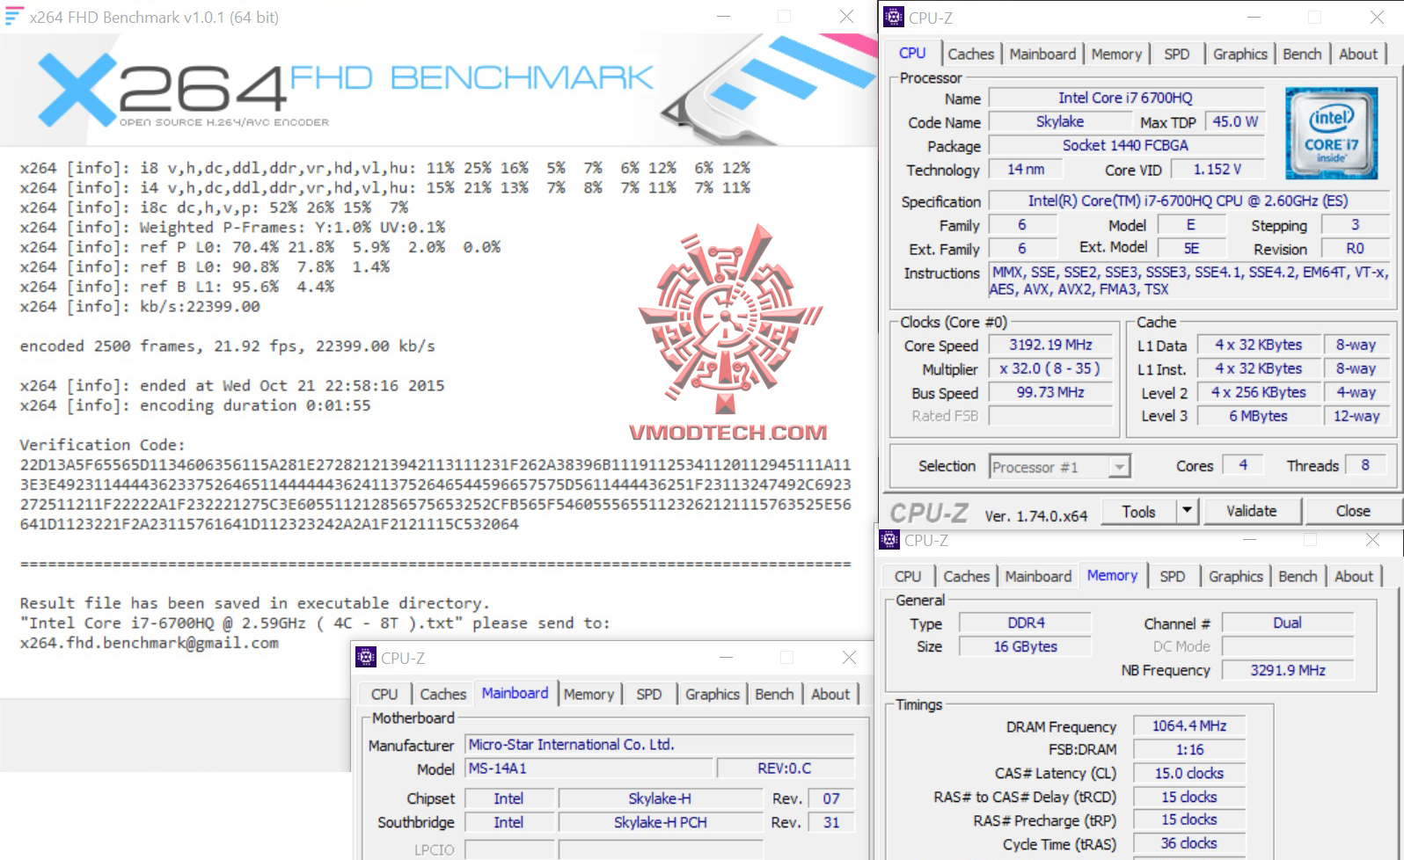Screen dimensions: 1404x860
Task: Click the Intel Core i7 inside logo
Action: point(1331,133)
